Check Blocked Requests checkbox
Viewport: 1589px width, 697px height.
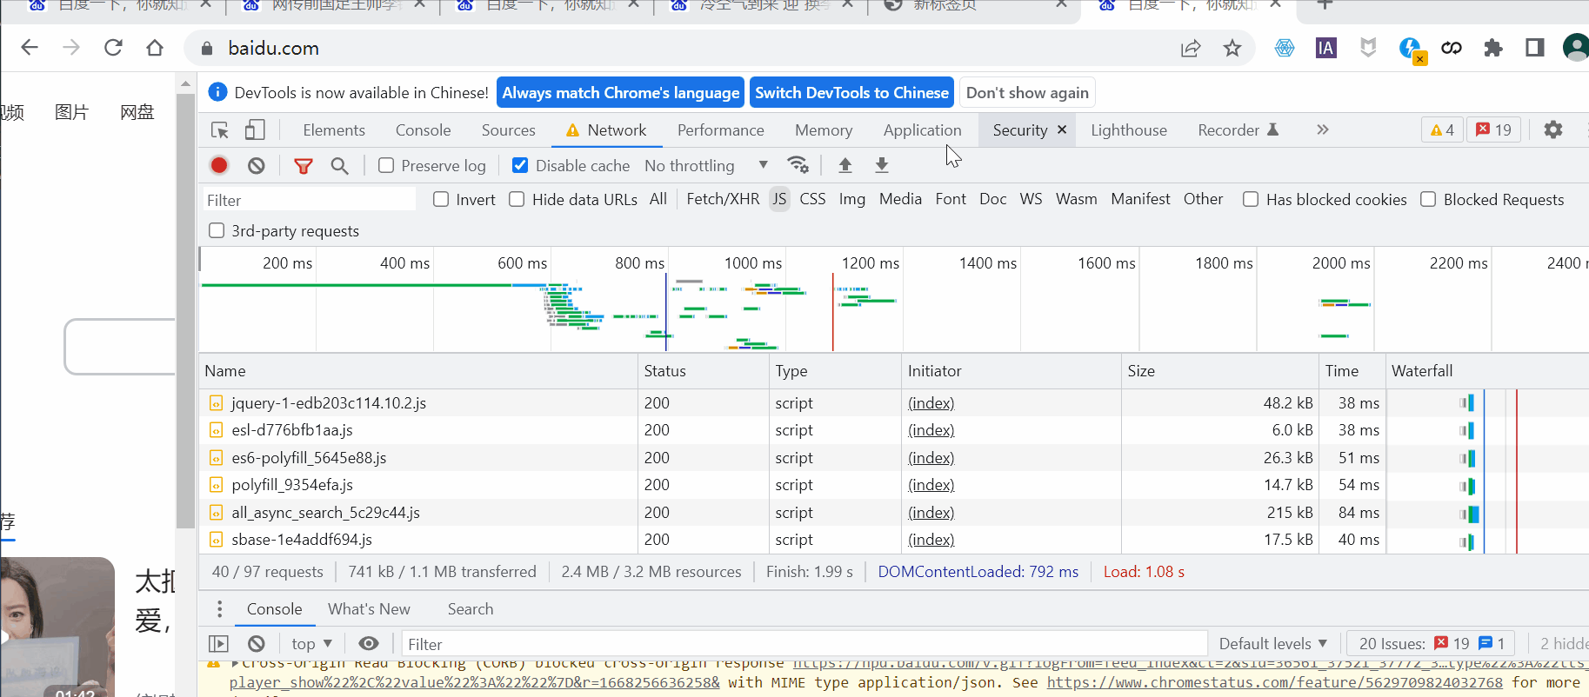1428,199
